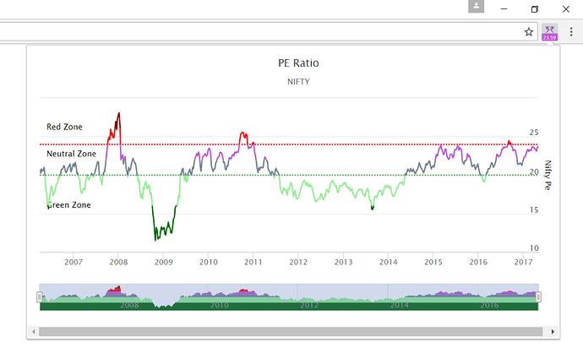Click the Nifty Pe axis title
This screenshot has height=364, width=583.
pos(548,175)
